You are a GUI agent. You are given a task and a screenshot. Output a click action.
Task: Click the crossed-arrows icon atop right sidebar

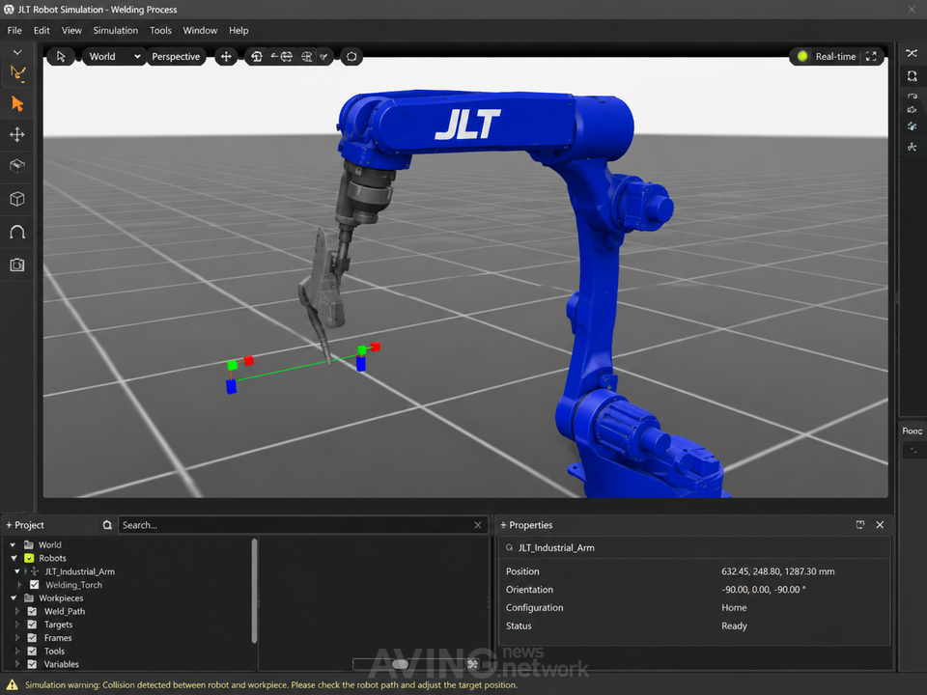pos(912,53)
